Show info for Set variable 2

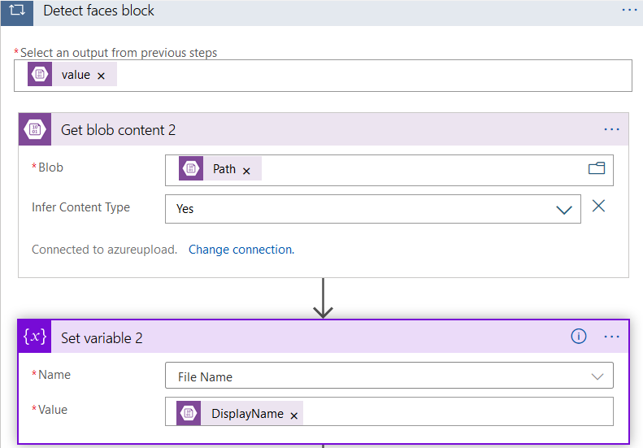(579, 337)
